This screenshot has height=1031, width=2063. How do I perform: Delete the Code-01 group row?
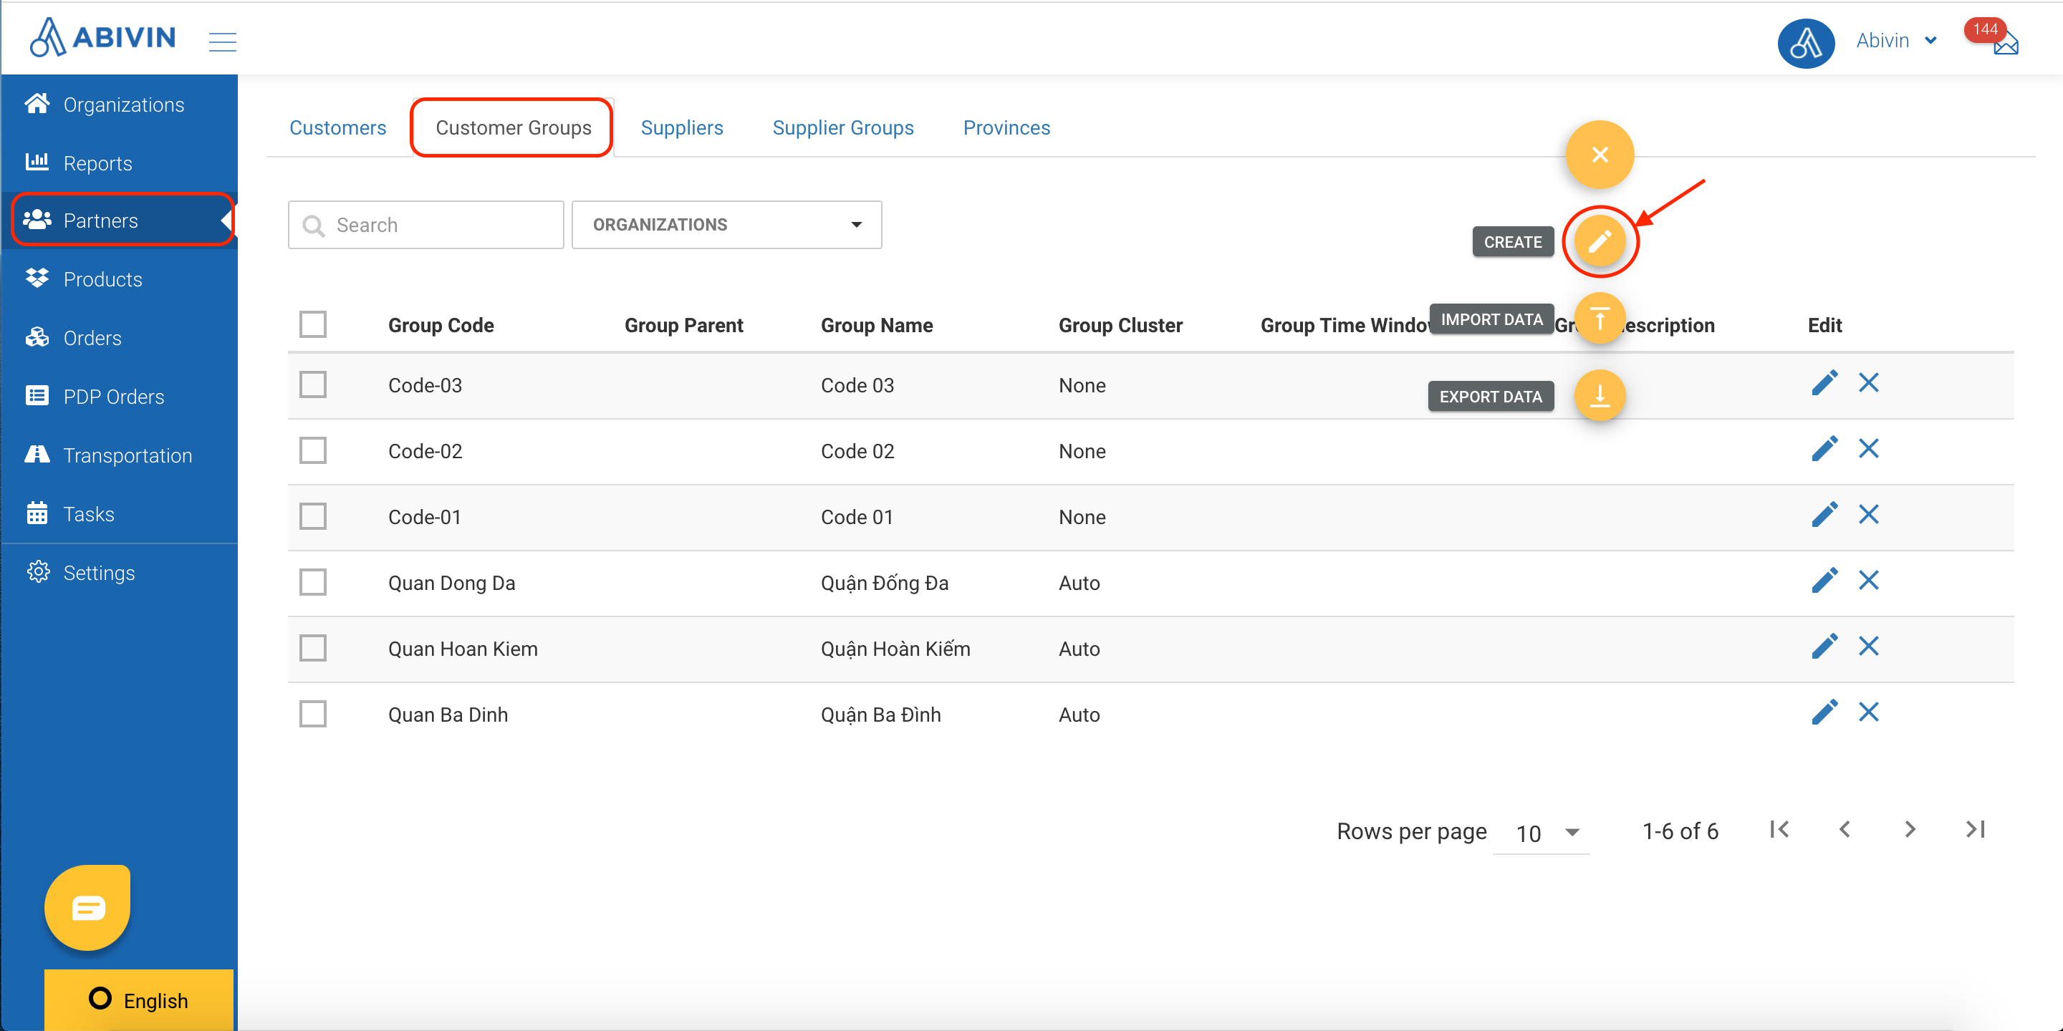click(1868, 515)
